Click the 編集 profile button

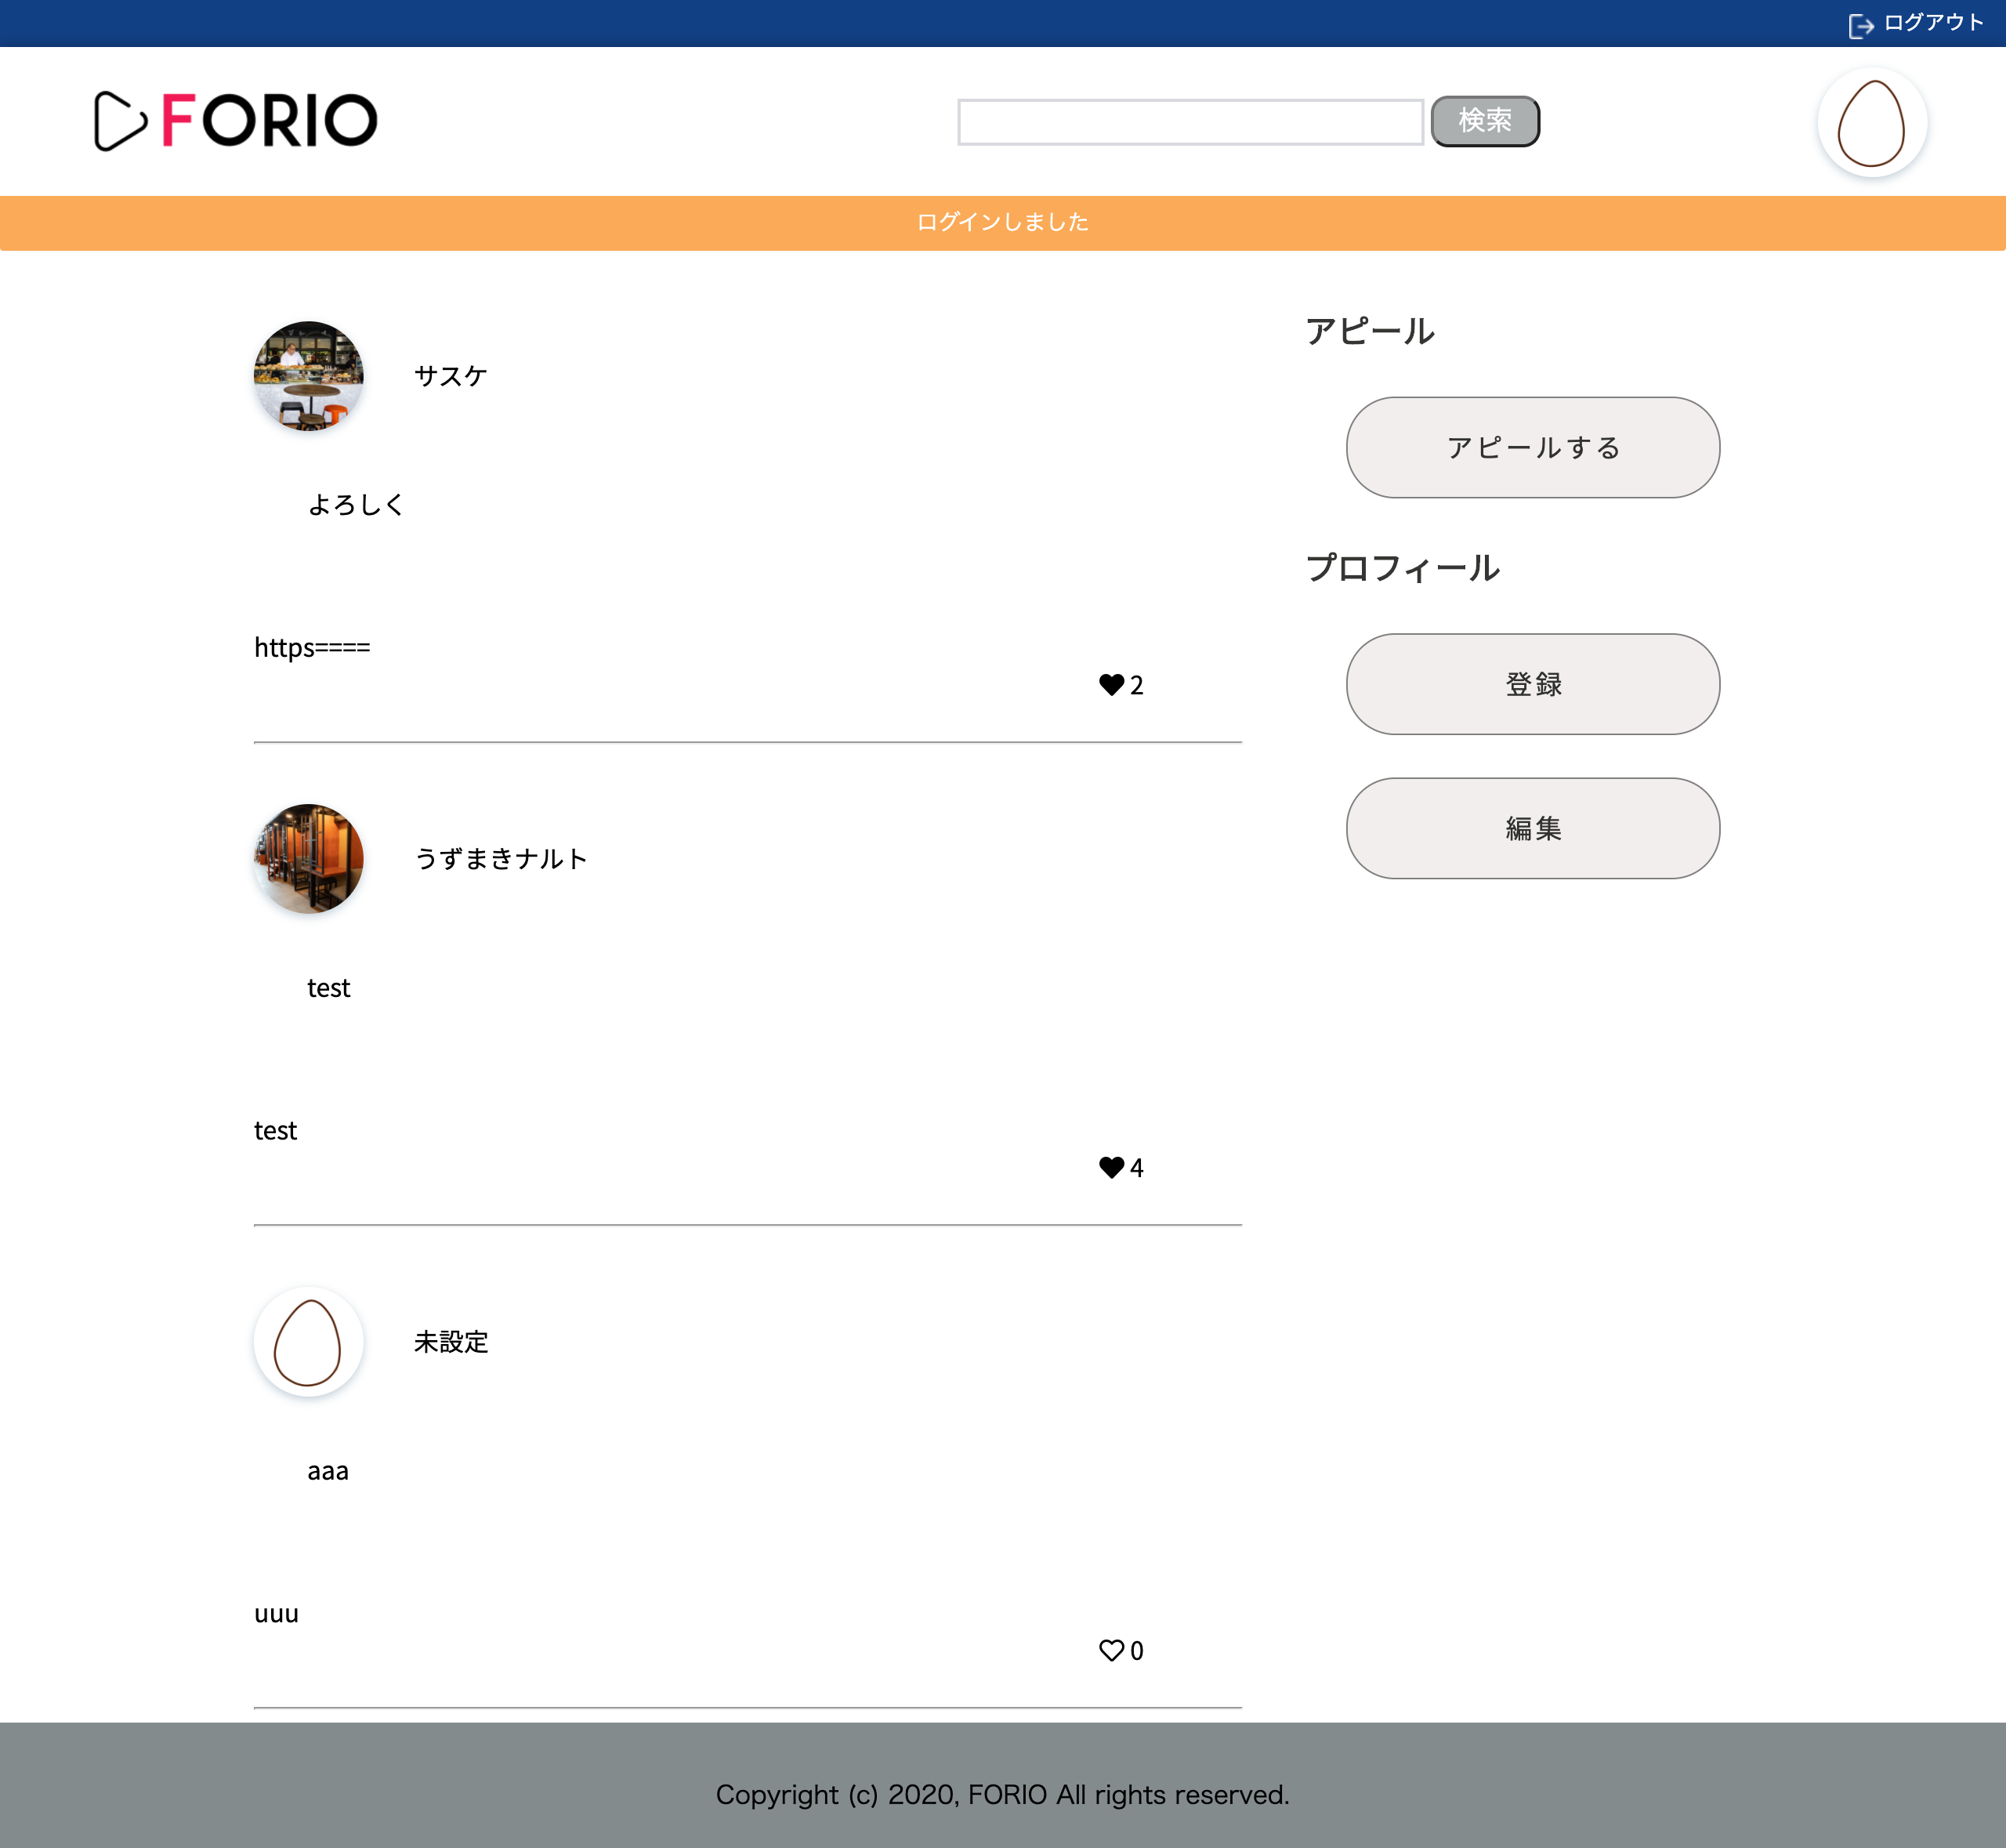(x=1532, y=828)
